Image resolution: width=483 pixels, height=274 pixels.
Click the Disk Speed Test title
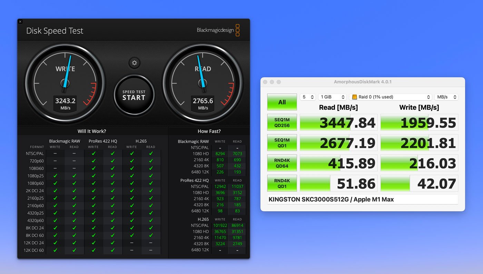(x=55, y=31)
